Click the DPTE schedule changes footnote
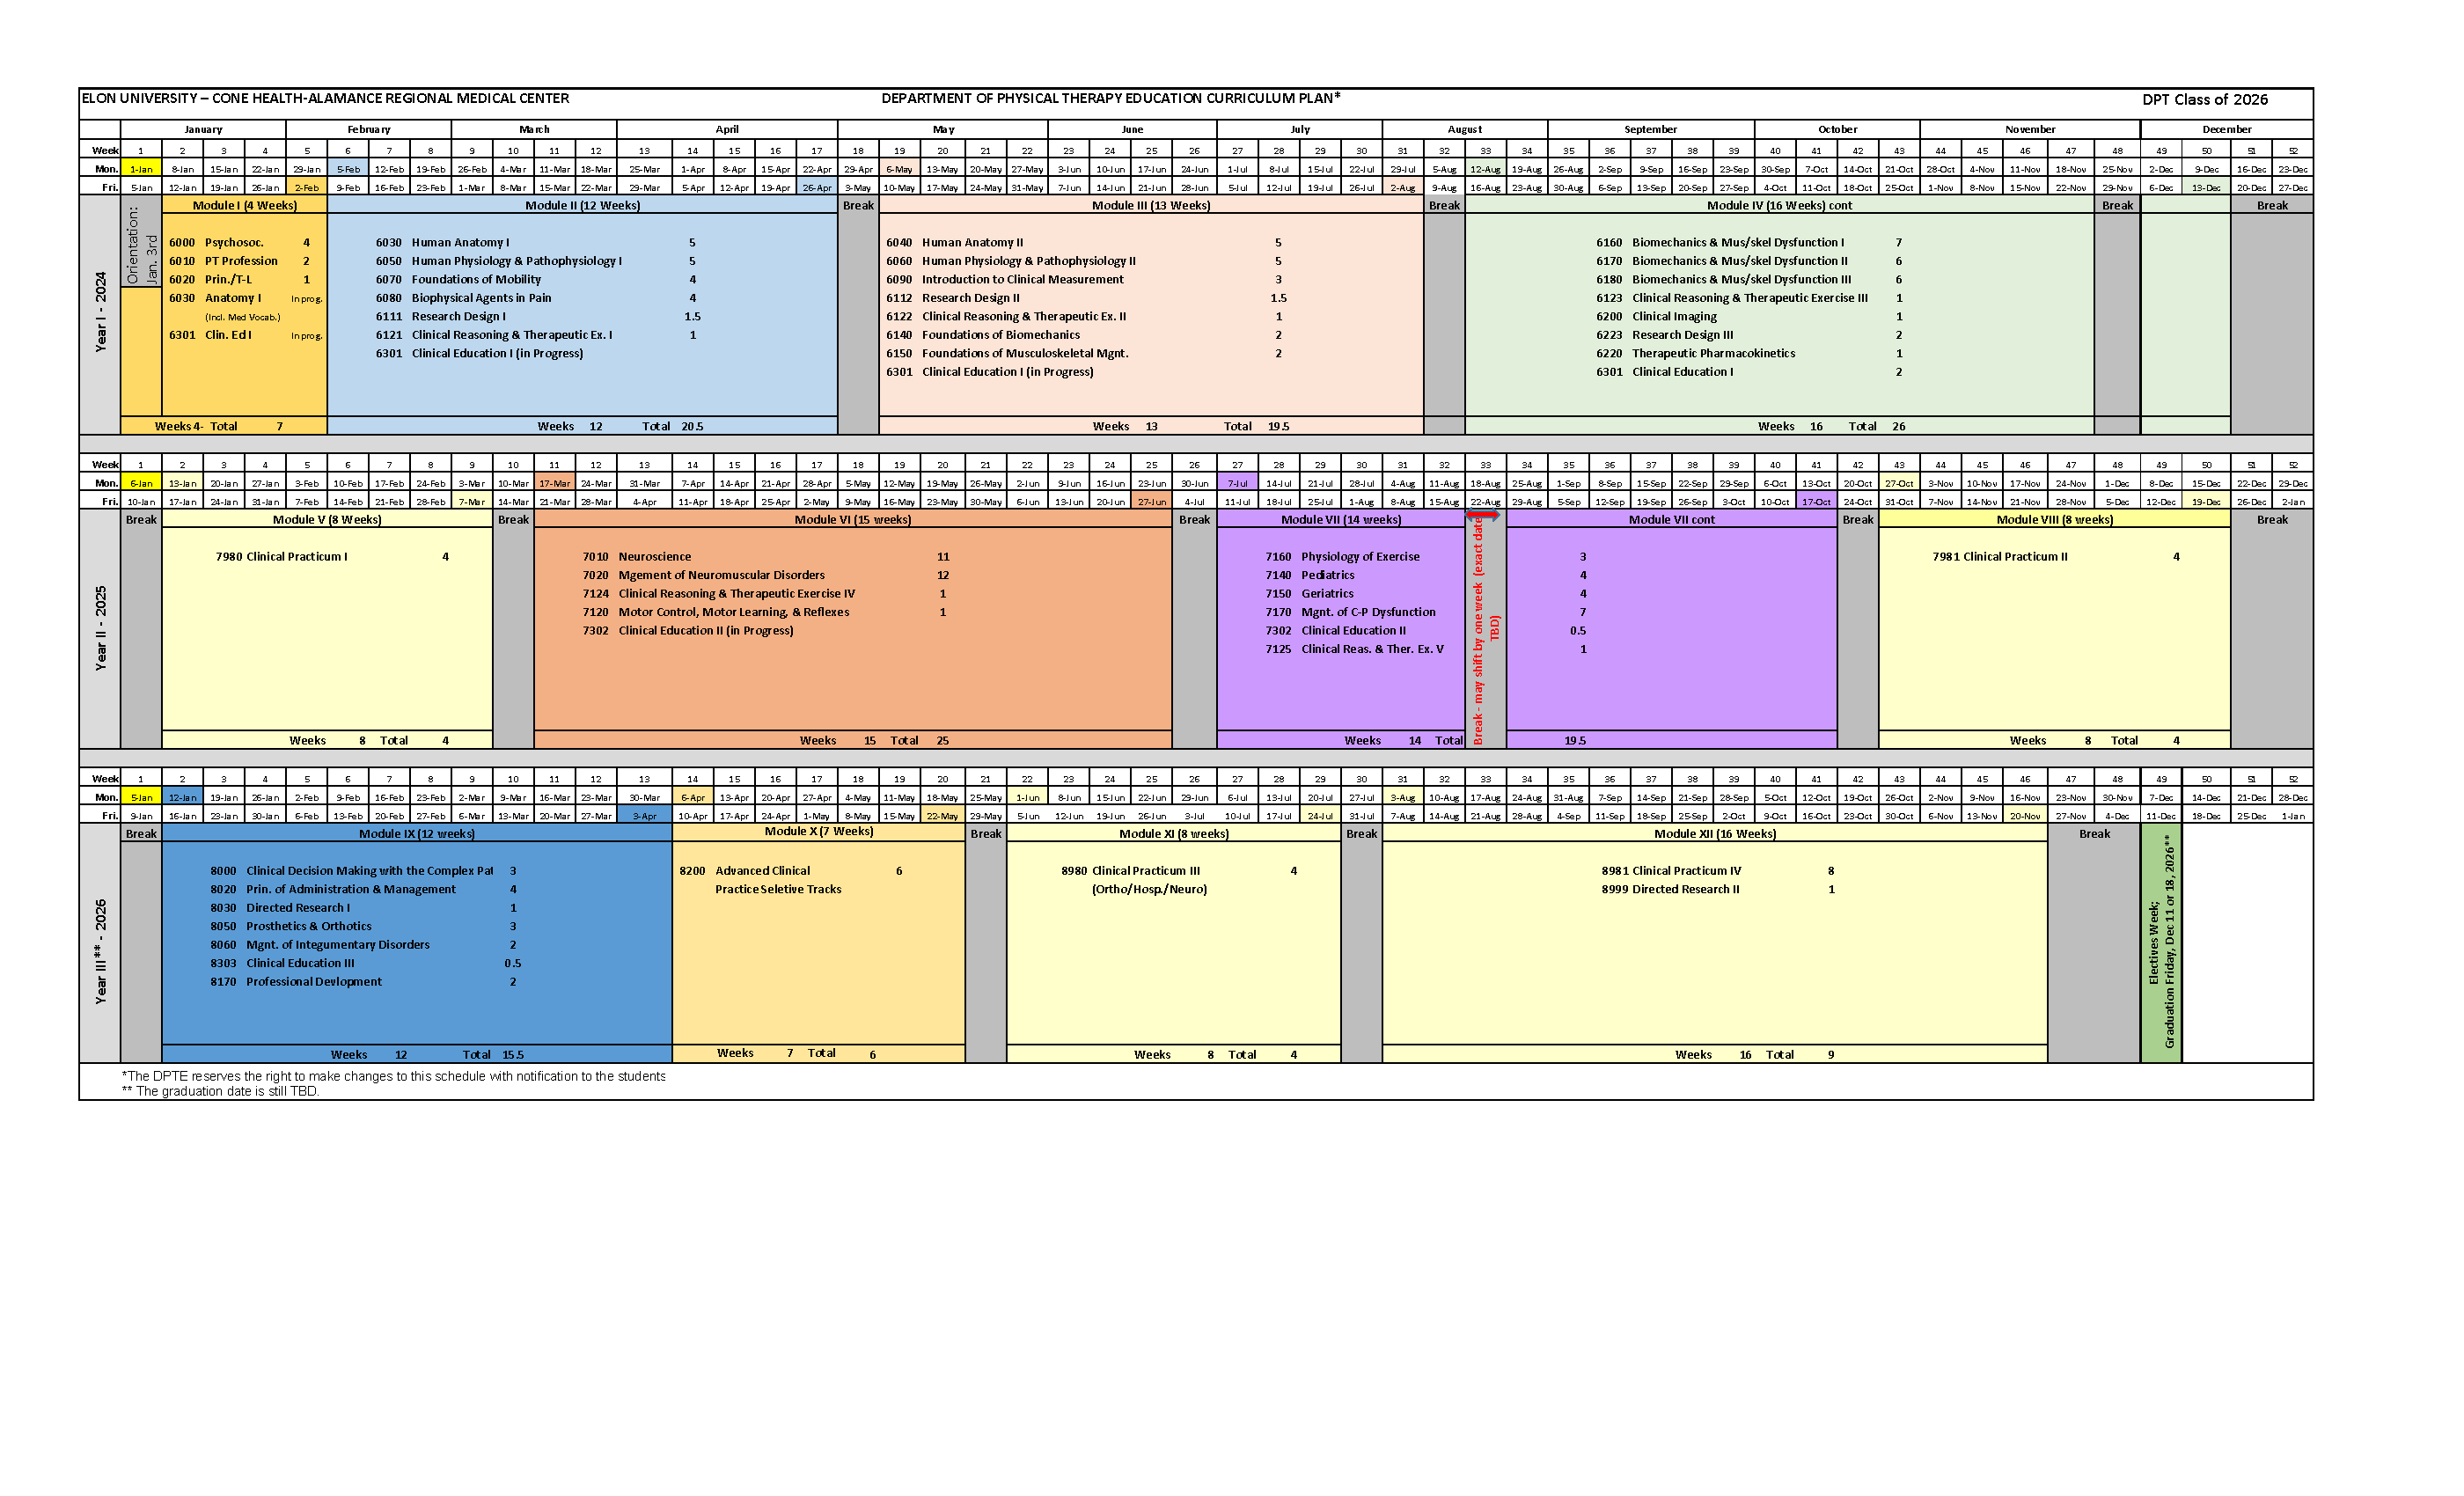This screenshot has height=1496, width=2464. (393, 1076)
